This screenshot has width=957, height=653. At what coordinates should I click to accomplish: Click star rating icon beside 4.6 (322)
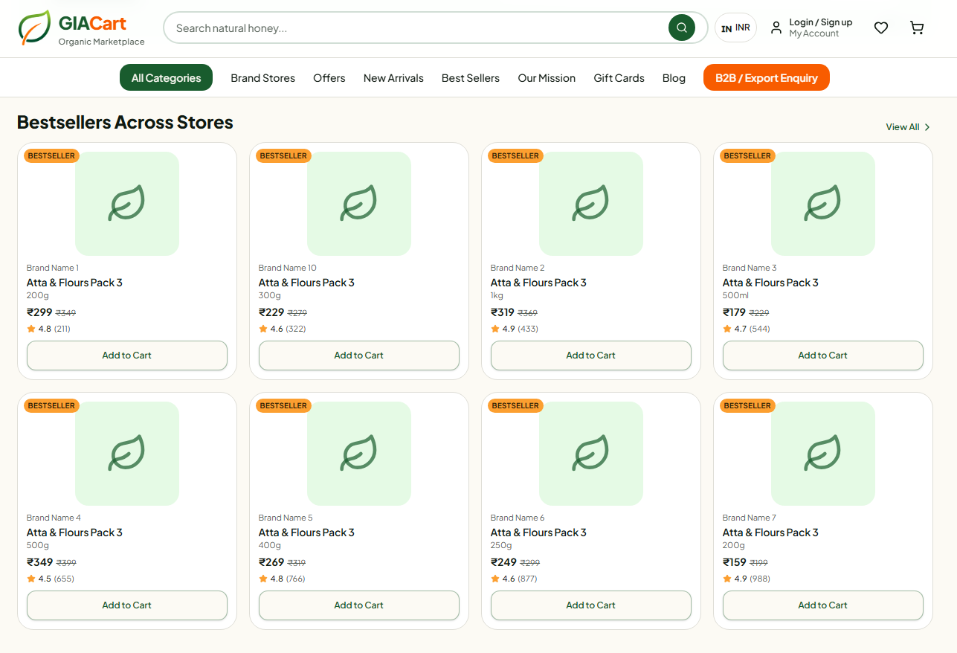(263, 329)
